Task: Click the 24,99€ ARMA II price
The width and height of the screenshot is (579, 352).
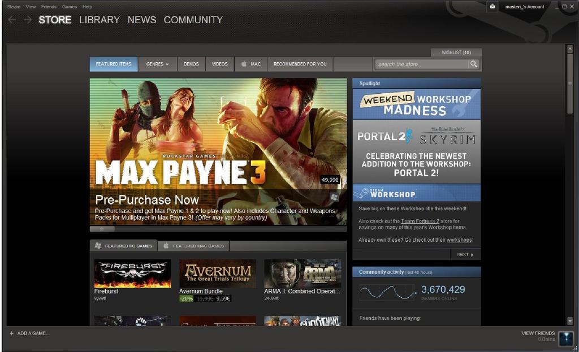Action: point(271,298)
